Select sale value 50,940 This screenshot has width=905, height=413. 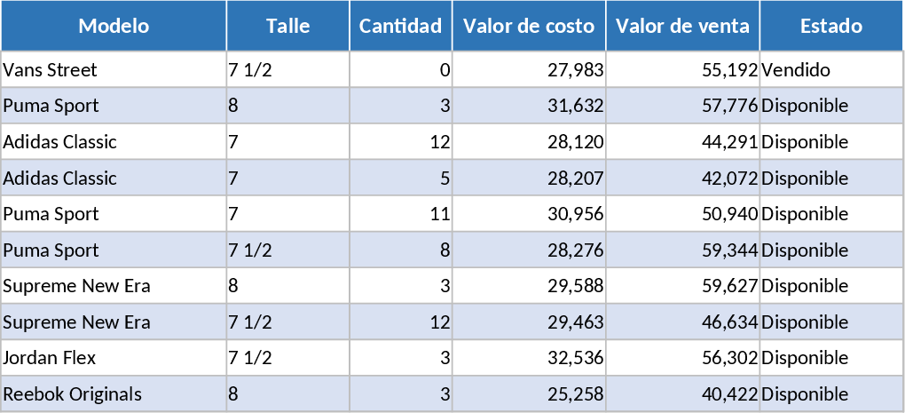(729, 214)
